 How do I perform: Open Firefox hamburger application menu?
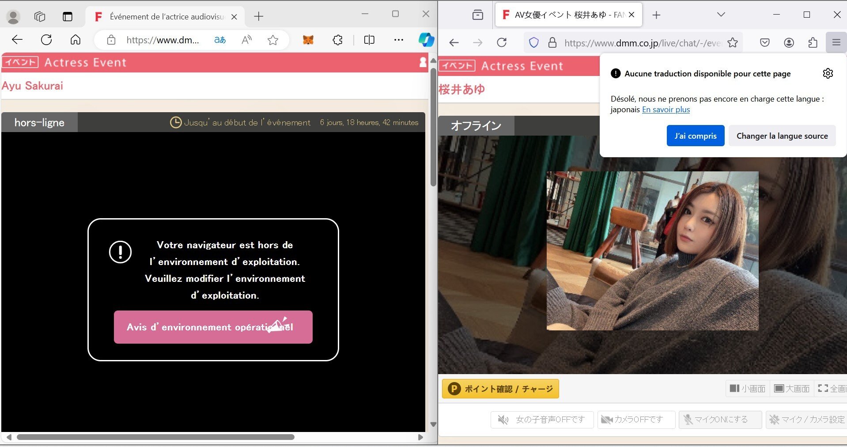(x=836, y=43)
